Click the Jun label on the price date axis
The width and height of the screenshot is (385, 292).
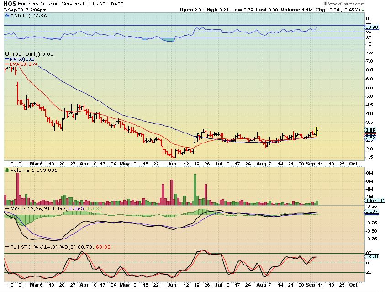[x=172, y=164]
